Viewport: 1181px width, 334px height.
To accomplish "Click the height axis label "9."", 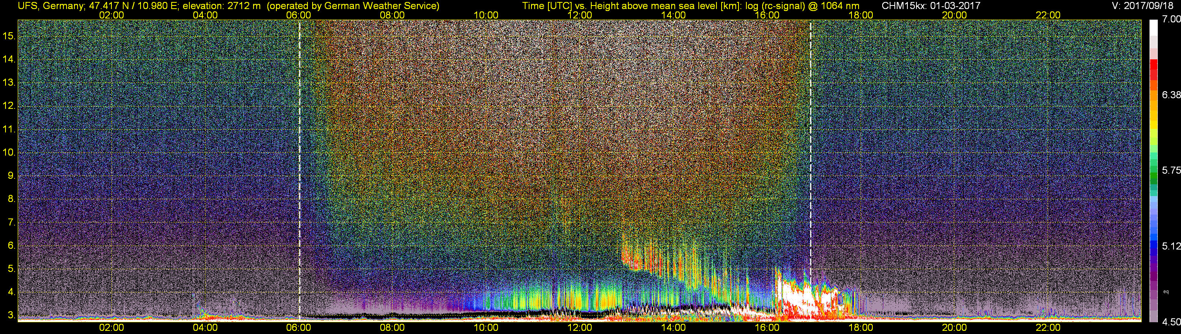I will (x=11, y=176).
